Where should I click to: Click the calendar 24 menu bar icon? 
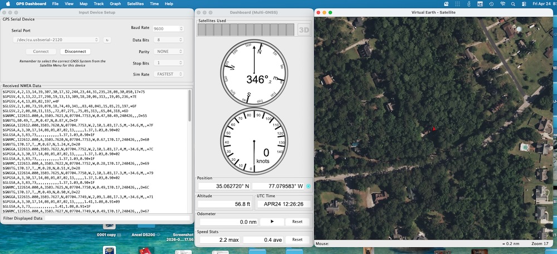480,3
